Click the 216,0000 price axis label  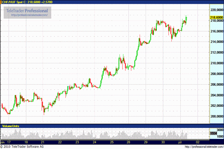(217, 31)
